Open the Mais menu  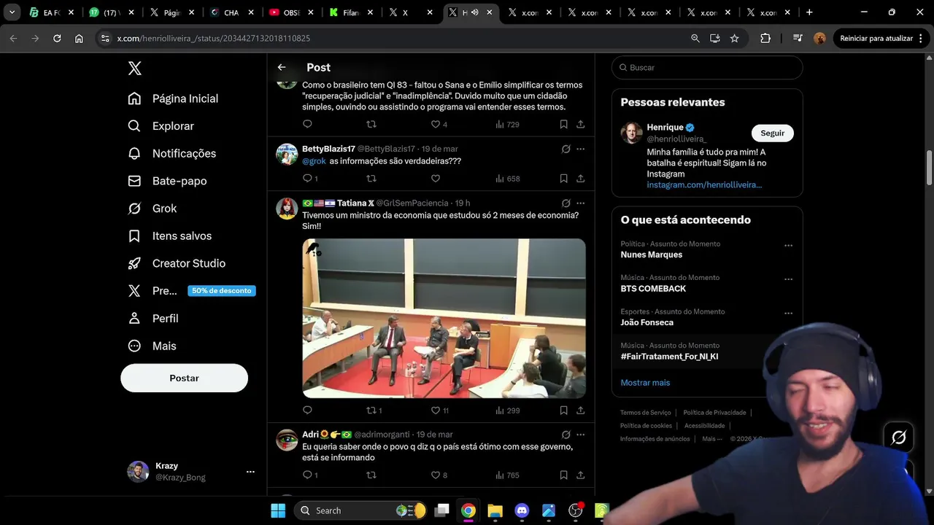coord(153,346)
